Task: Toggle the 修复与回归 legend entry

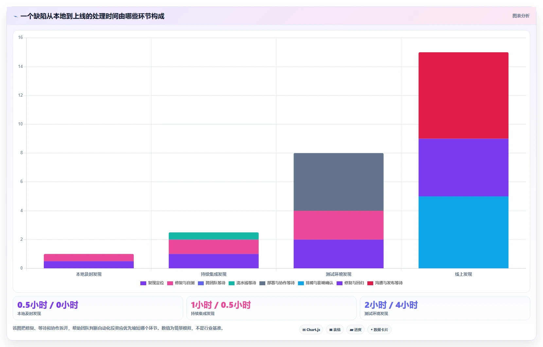Action: [350, 283]
